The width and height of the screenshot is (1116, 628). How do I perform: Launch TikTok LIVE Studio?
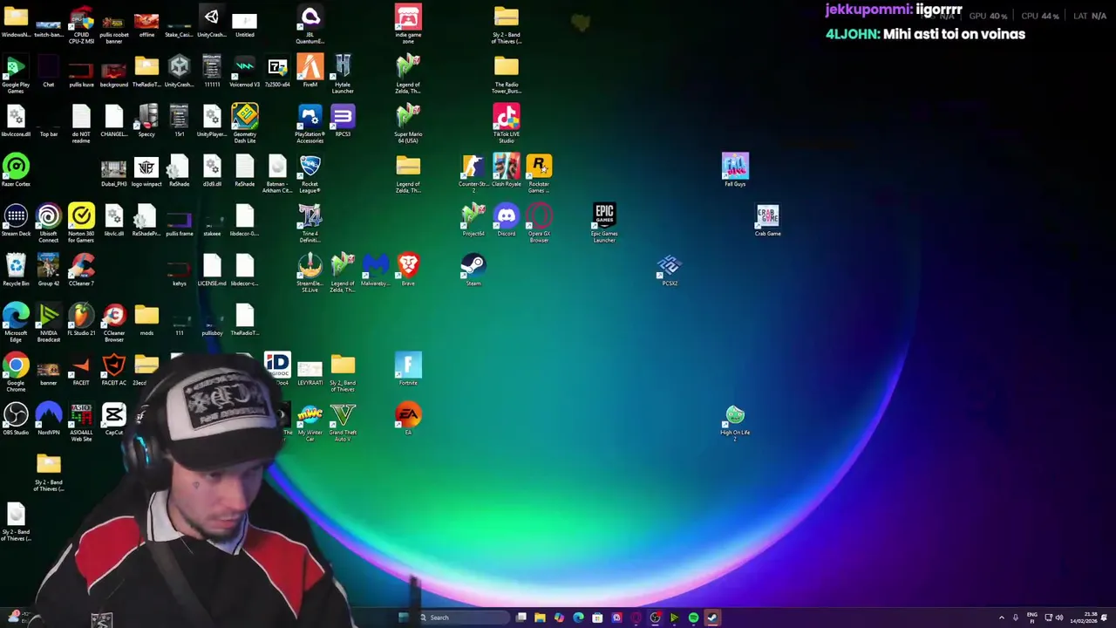pyautogui.click(x=507, y=123)
